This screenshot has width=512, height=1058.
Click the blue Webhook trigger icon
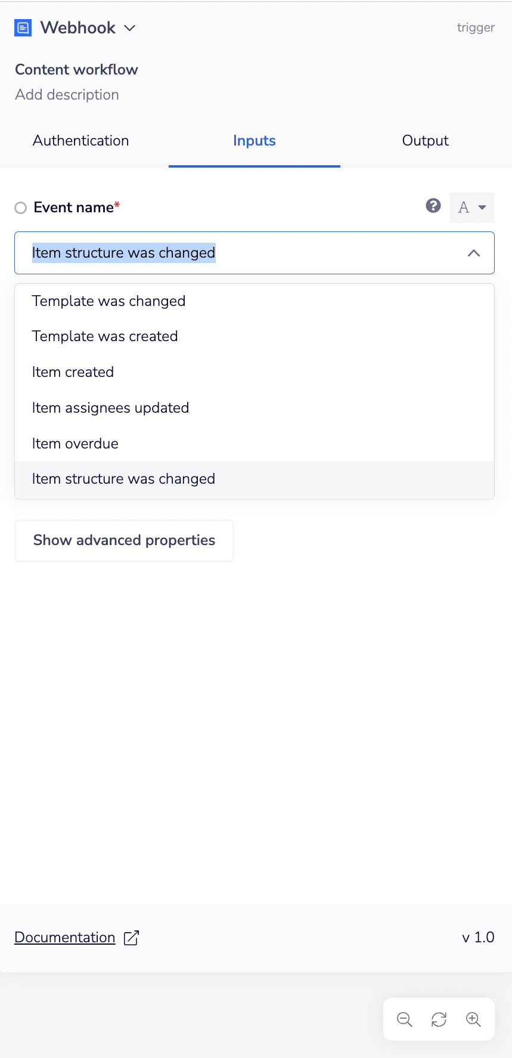click(22, 27)
